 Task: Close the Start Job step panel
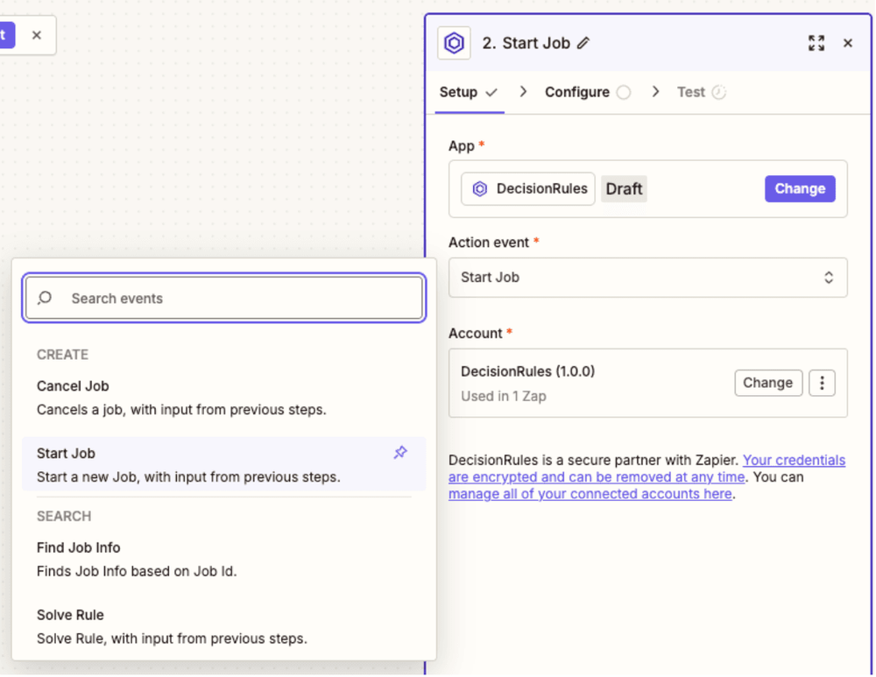tap(847, 43)
